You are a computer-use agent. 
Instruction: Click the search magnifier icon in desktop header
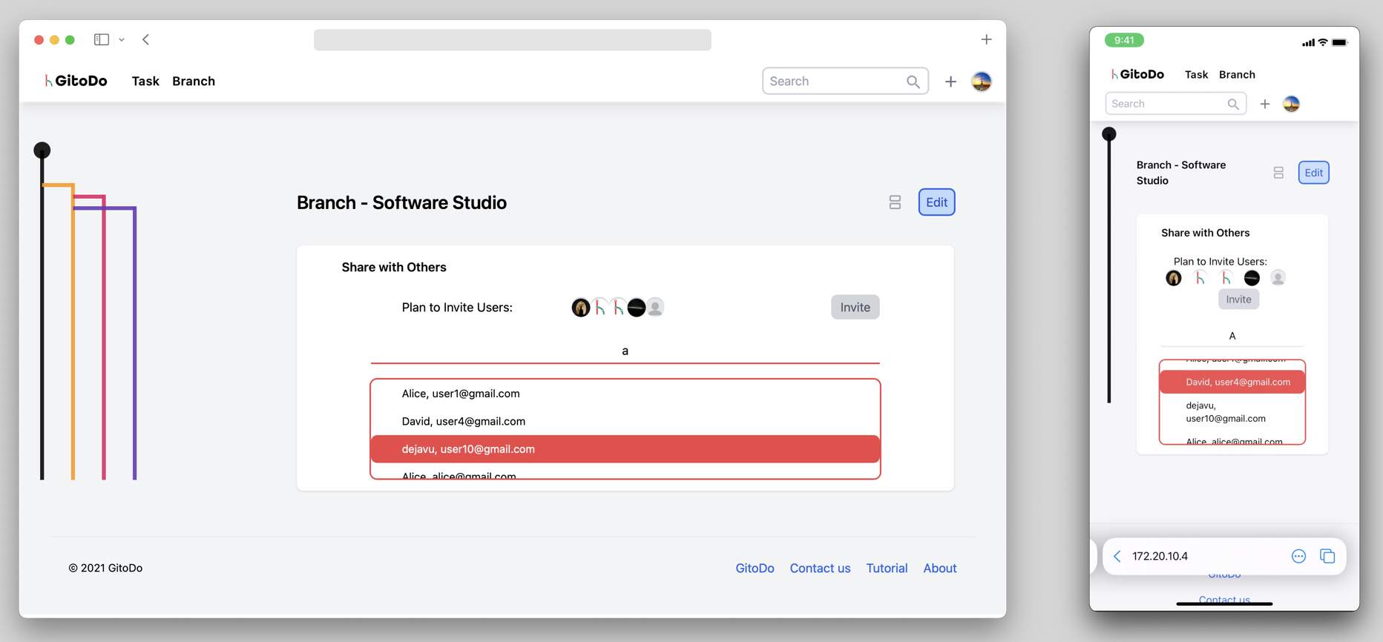pyautogui.click(x=913, y=82)
